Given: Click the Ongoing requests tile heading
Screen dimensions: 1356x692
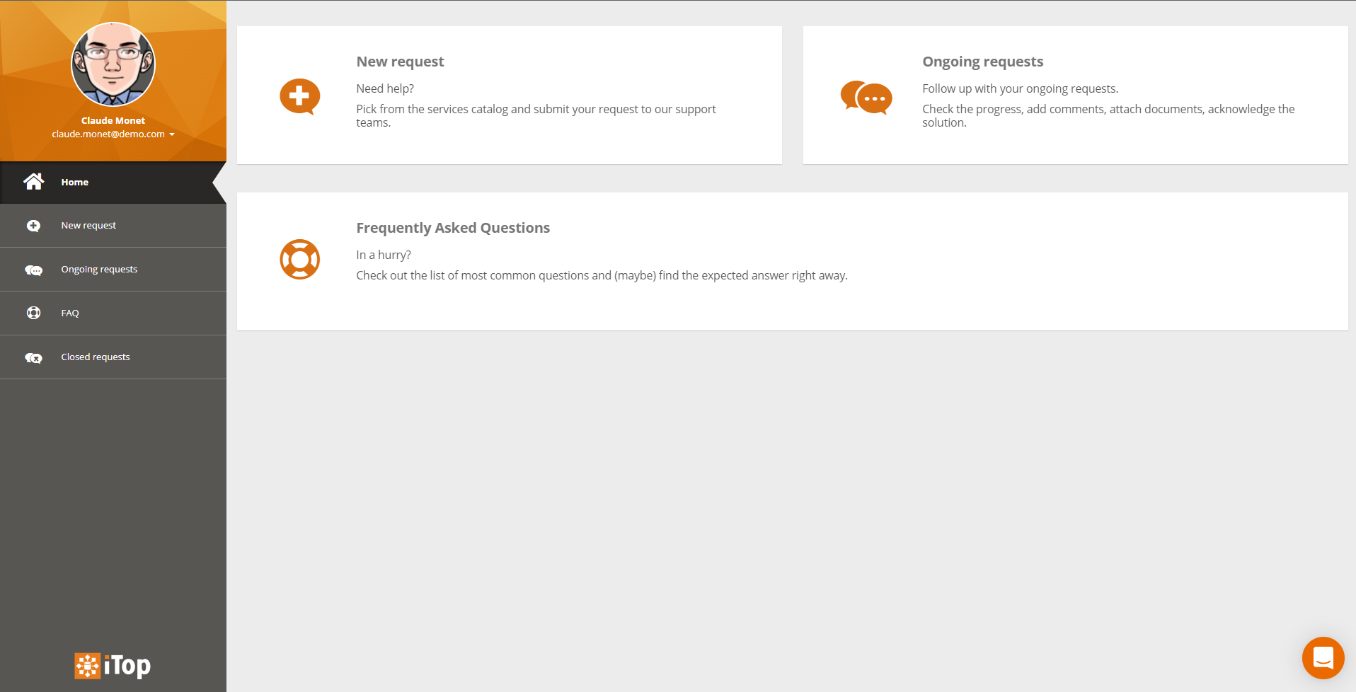Looking at the screenshot, I should click(982, 62).
